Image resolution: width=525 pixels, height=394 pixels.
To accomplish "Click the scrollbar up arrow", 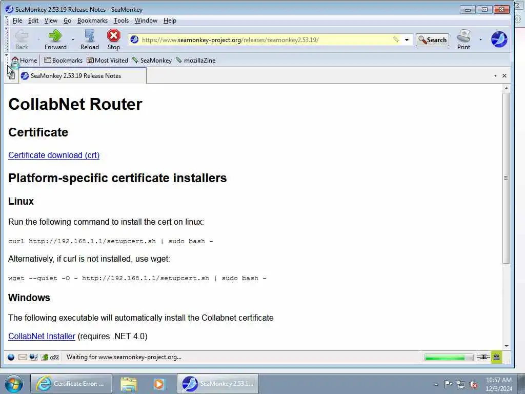I will [506, 88].
